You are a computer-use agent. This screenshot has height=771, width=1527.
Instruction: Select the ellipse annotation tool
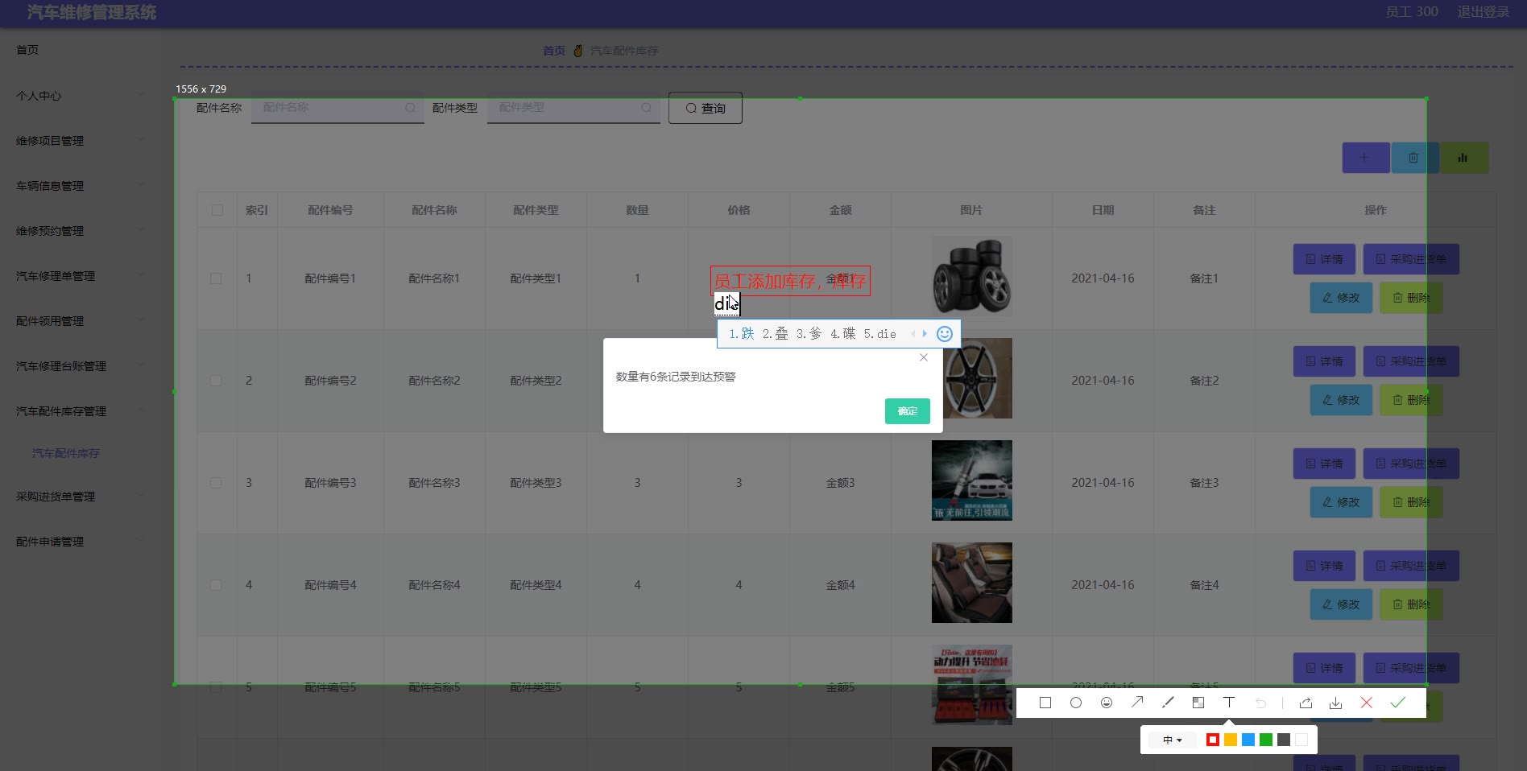(1076, 703)
